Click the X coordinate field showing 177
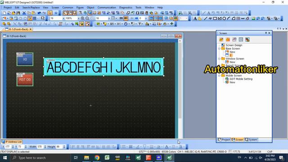Viewport: 288px width, 162px height. 8,147
